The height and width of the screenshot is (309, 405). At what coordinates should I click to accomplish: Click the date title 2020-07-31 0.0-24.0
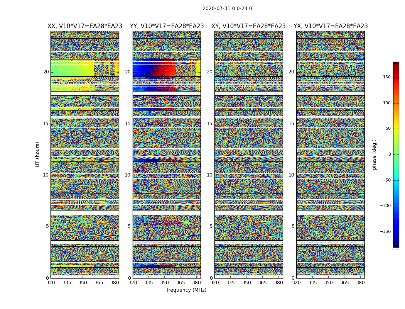(227, 8)
